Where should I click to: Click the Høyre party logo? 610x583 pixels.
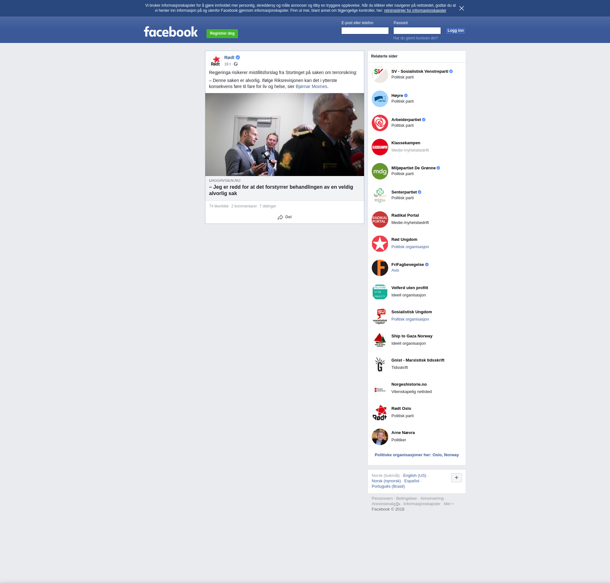[380, 99]
